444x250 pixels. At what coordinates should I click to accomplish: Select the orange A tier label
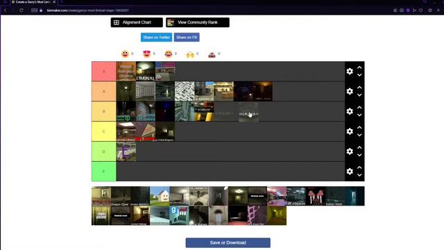[x=103, y=91]
